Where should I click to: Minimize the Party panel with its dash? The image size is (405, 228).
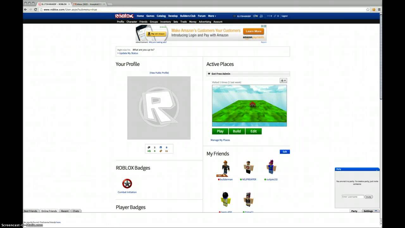point(377,169)
